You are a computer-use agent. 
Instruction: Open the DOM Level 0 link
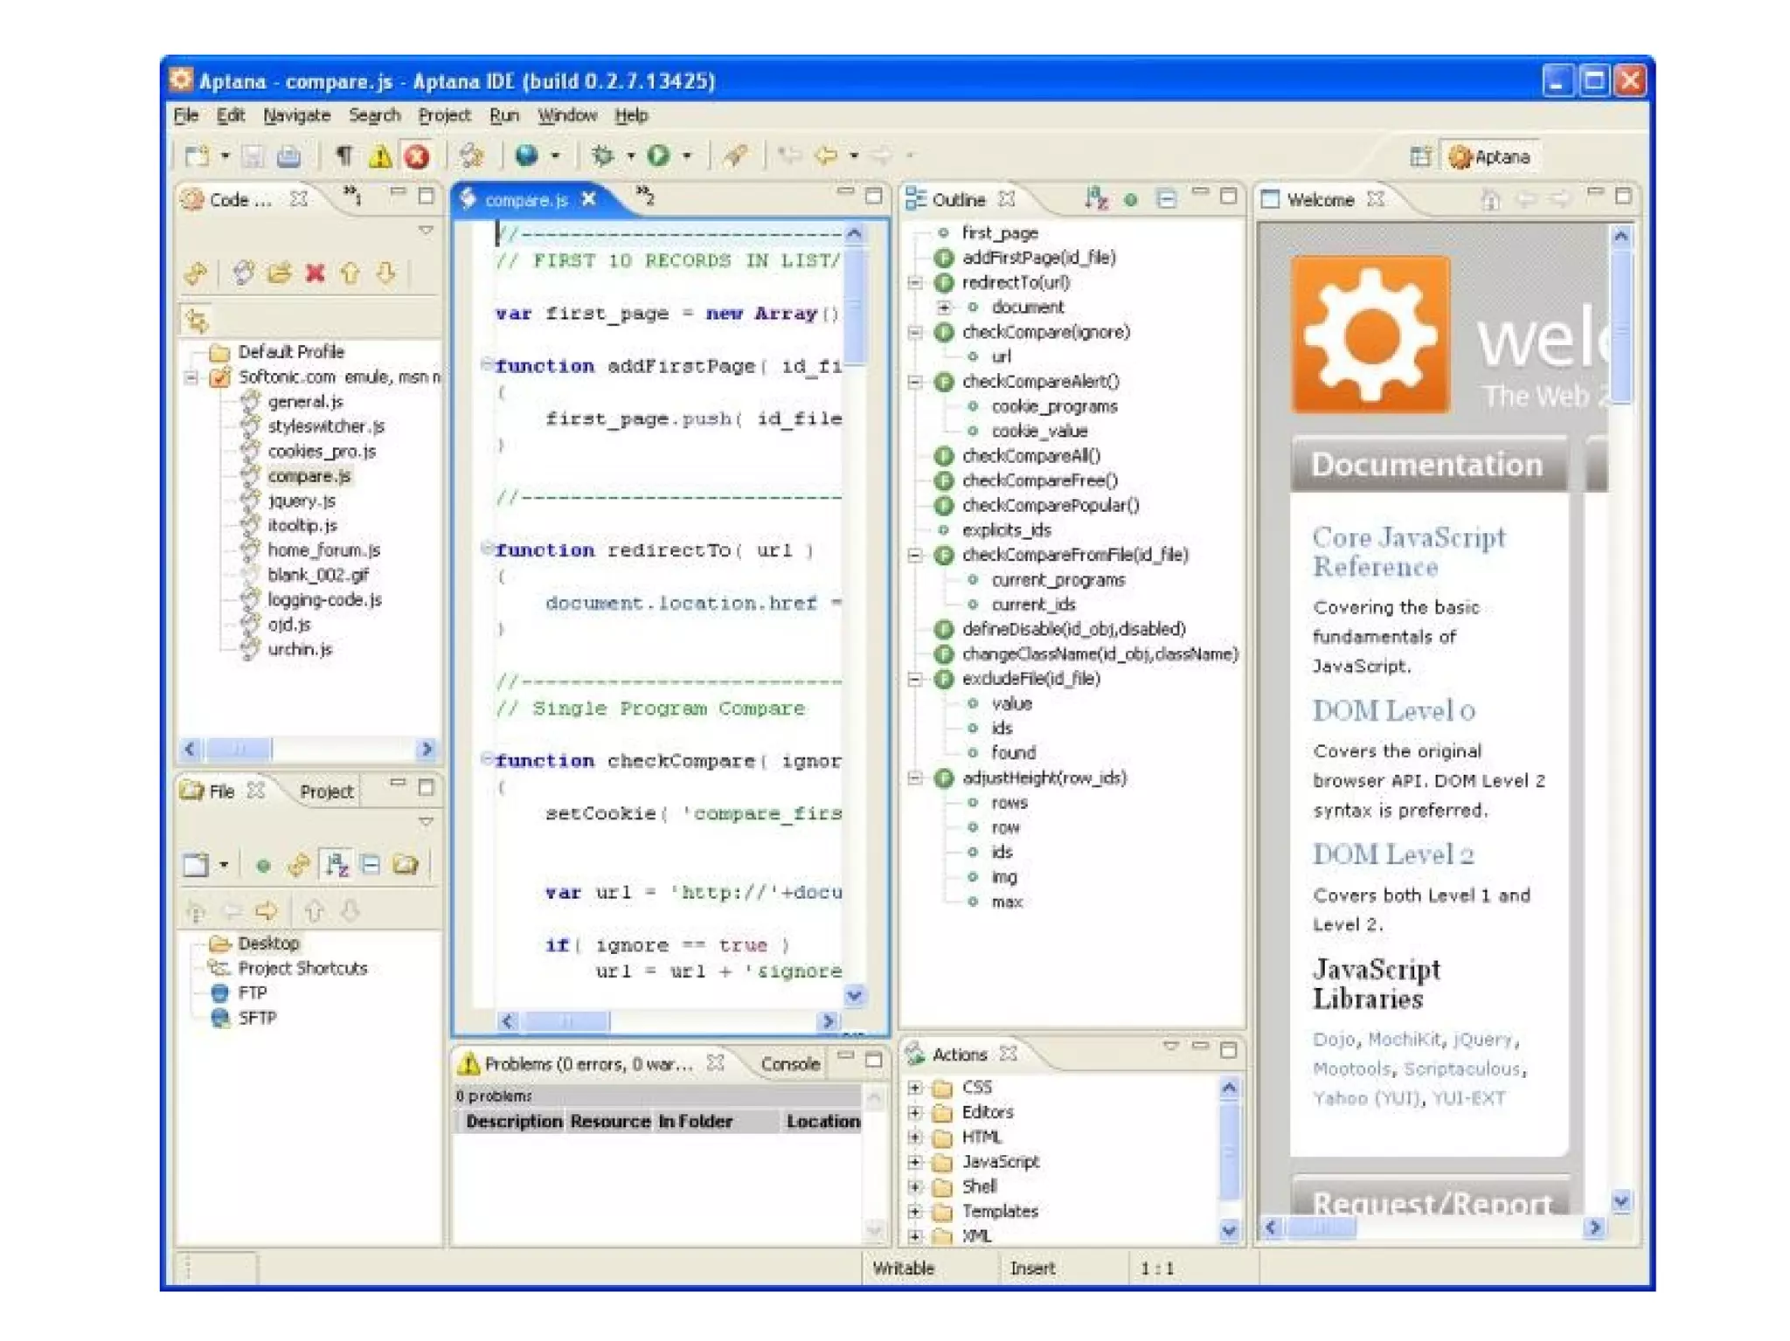(1394, 711)
